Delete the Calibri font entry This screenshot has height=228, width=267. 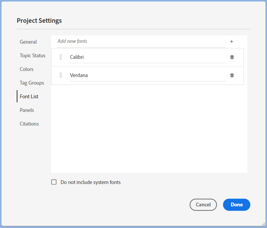tap(232, 57)
